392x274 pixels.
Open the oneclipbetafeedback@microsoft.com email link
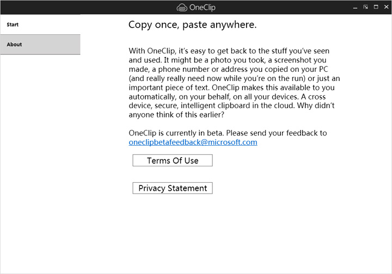pyautogui.click(x=193, y=142)
